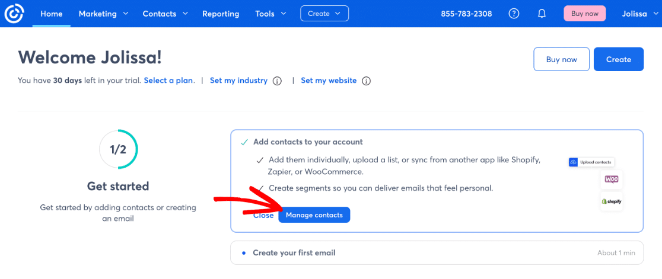Viewport: 662px width, 279px height.
Task: Open the help question mark icon
Action: tap(513, 14)
